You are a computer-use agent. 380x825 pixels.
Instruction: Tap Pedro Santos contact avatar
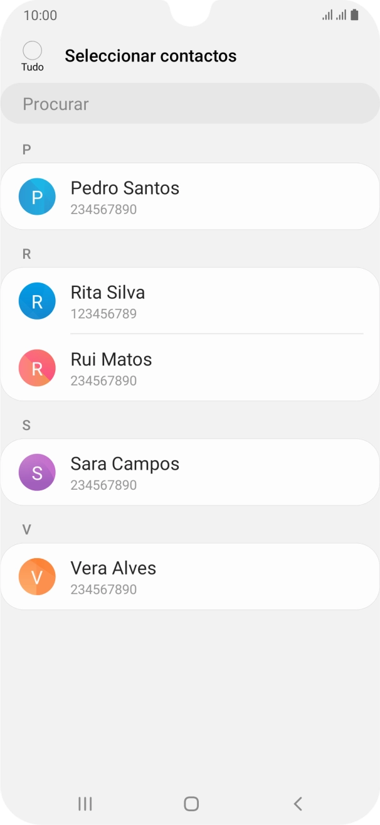(37, 196)
